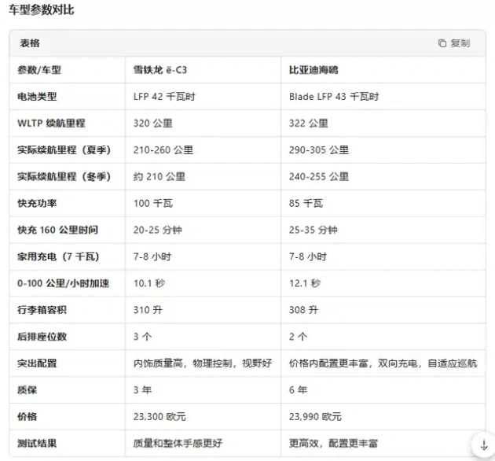
Task: Select the 测试结果 row label
Action: (37, 443)
